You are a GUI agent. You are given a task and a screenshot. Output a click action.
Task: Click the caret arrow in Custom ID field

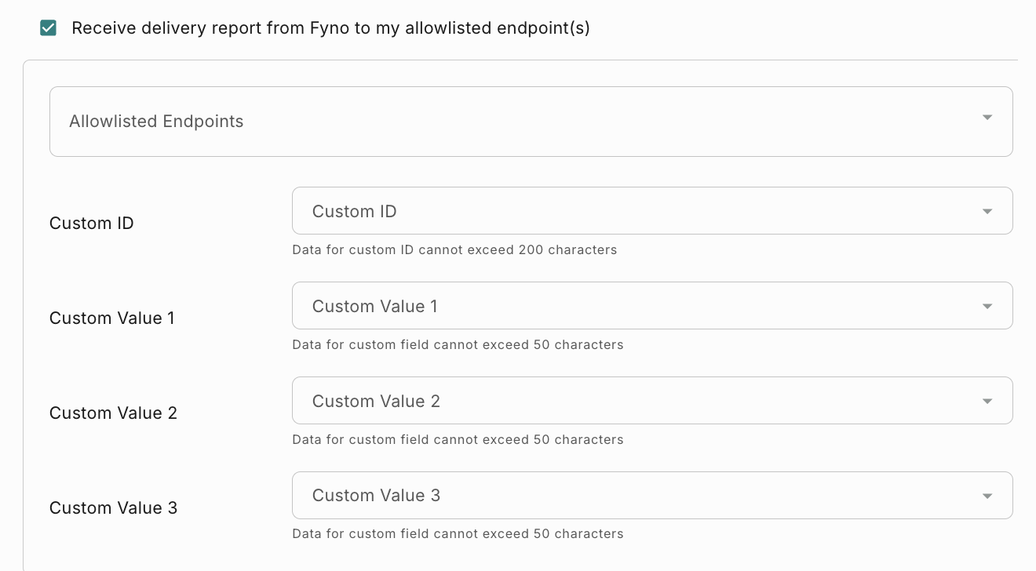[x=987, y=212]
